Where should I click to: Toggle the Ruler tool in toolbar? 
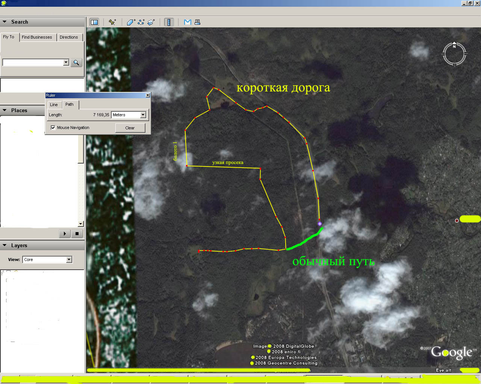click(169, 22)
